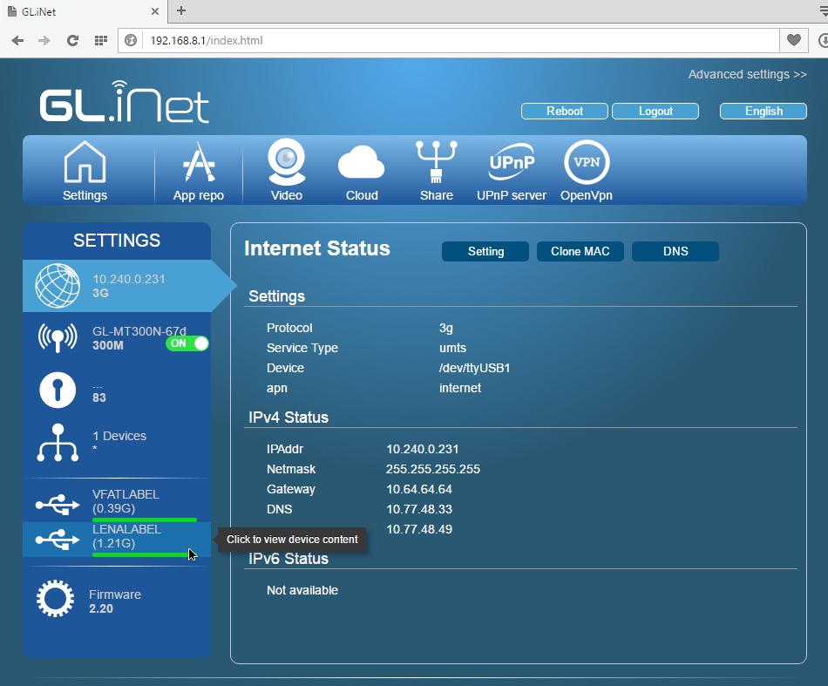Go forward in browser history
The height and width of the screenshot is (686, 828).
[44, 41]
